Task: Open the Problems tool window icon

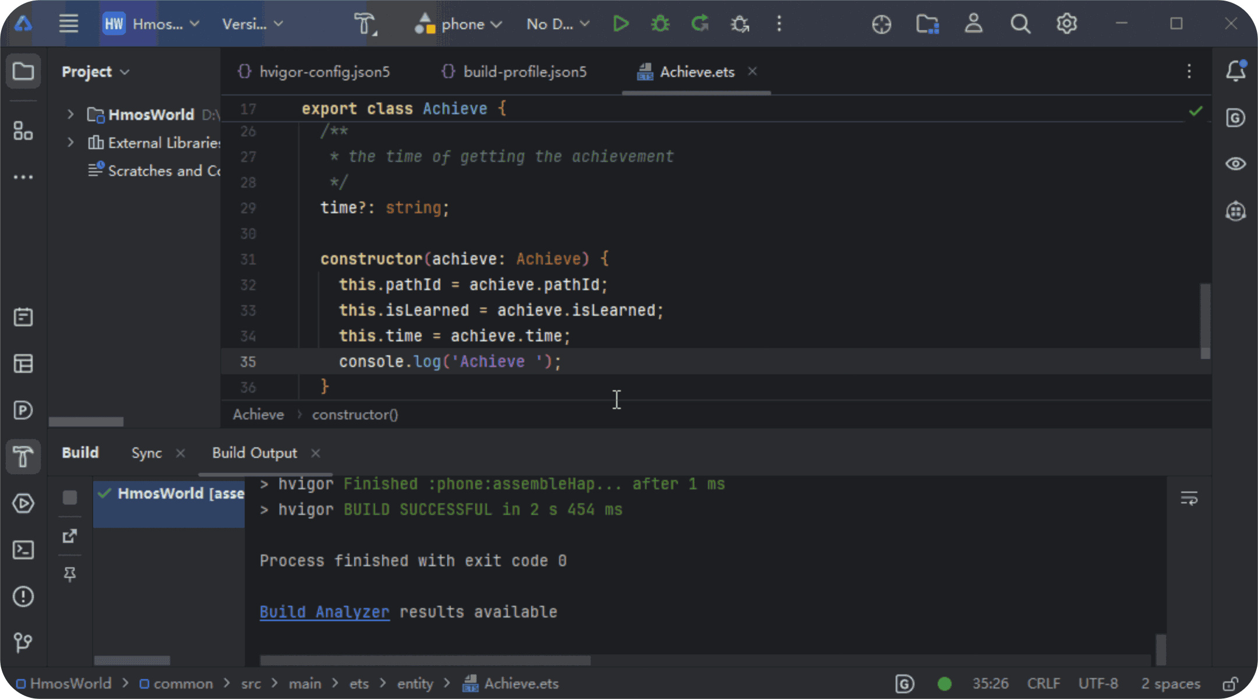Action: point(23,596)
